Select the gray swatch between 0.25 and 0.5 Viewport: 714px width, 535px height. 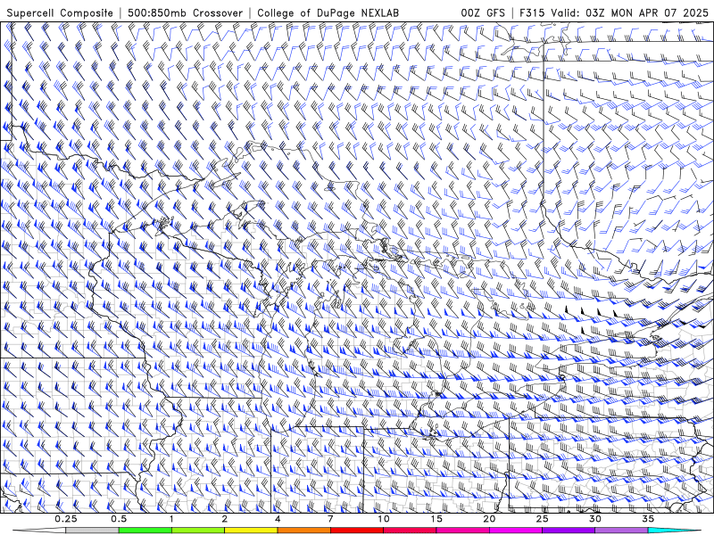point(92,531)
